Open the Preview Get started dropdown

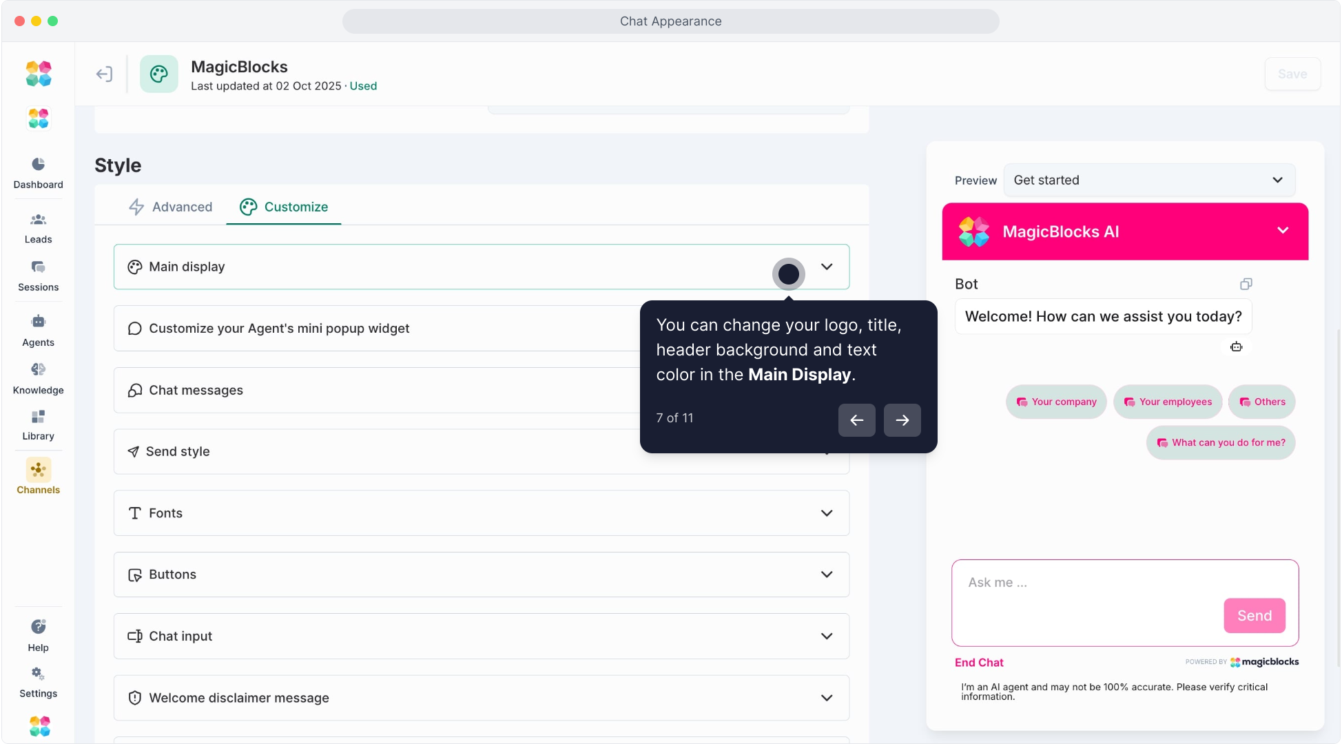(1149, 180)
